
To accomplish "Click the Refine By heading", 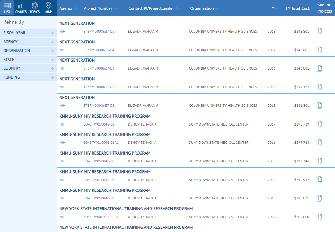I will coord(14,22).
